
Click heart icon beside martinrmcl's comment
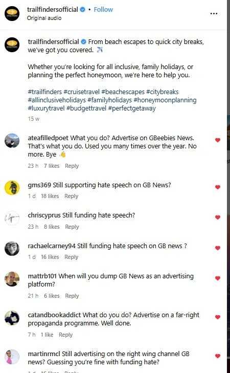217,356
